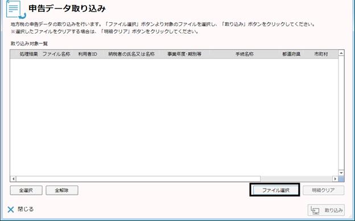Viewport: 355px width, 221px height.
Task: Click vertical scrollbar up arrow
Action: click(341, 53)
